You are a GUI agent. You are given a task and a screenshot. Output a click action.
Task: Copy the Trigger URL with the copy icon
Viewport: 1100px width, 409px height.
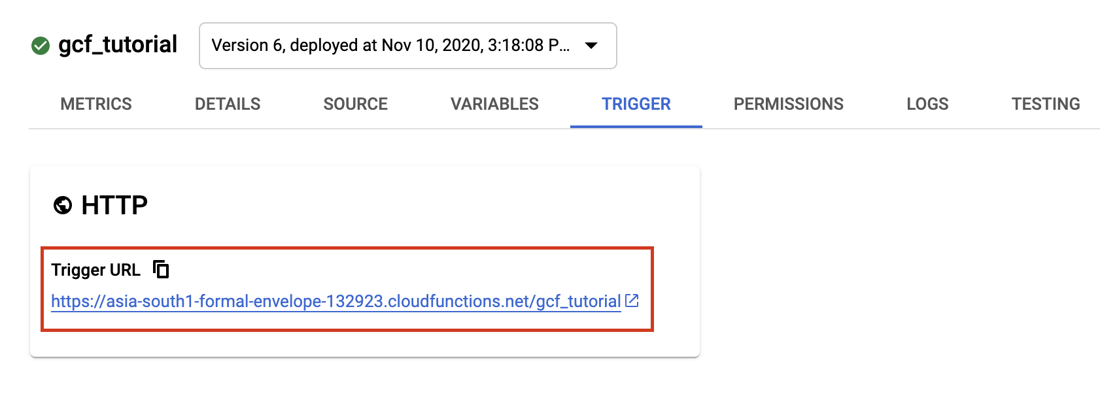[x=161, y=269]
